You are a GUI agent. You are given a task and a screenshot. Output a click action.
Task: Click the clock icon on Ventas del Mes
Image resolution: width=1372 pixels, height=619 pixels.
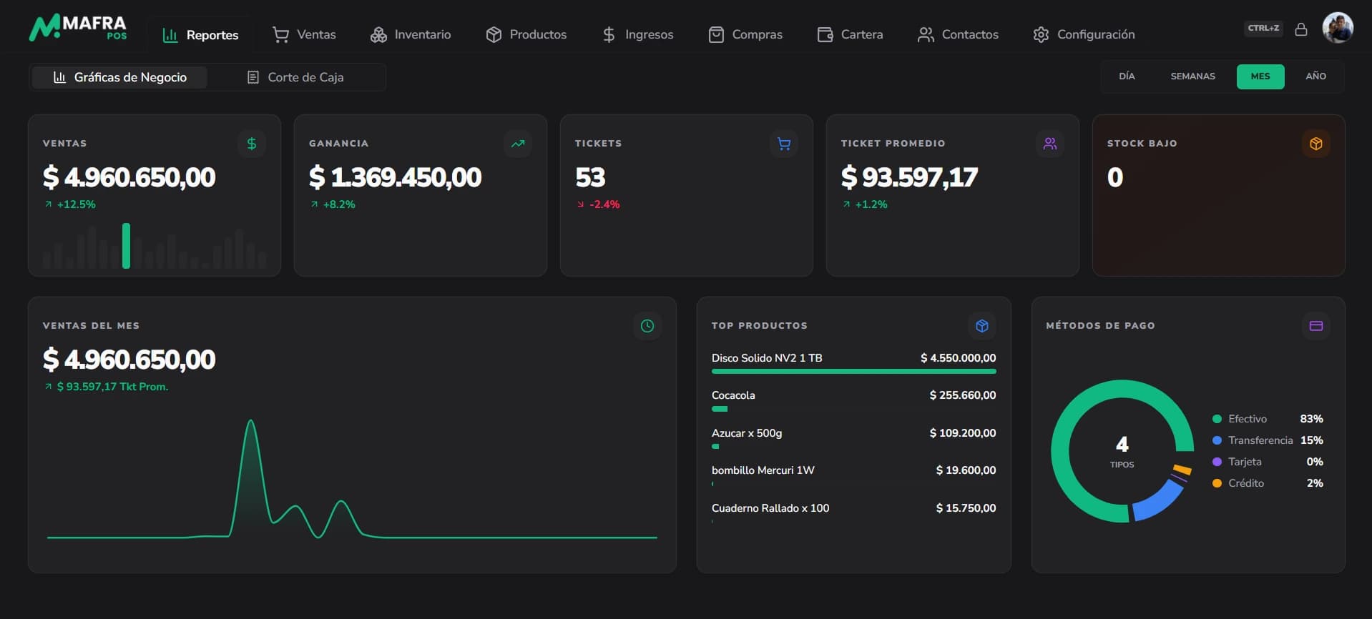[x=647, y=326]
